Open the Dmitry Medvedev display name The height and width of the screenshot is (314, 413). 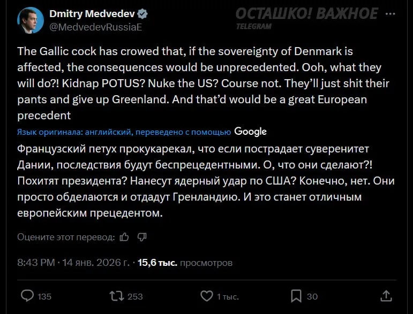(91, 14)
